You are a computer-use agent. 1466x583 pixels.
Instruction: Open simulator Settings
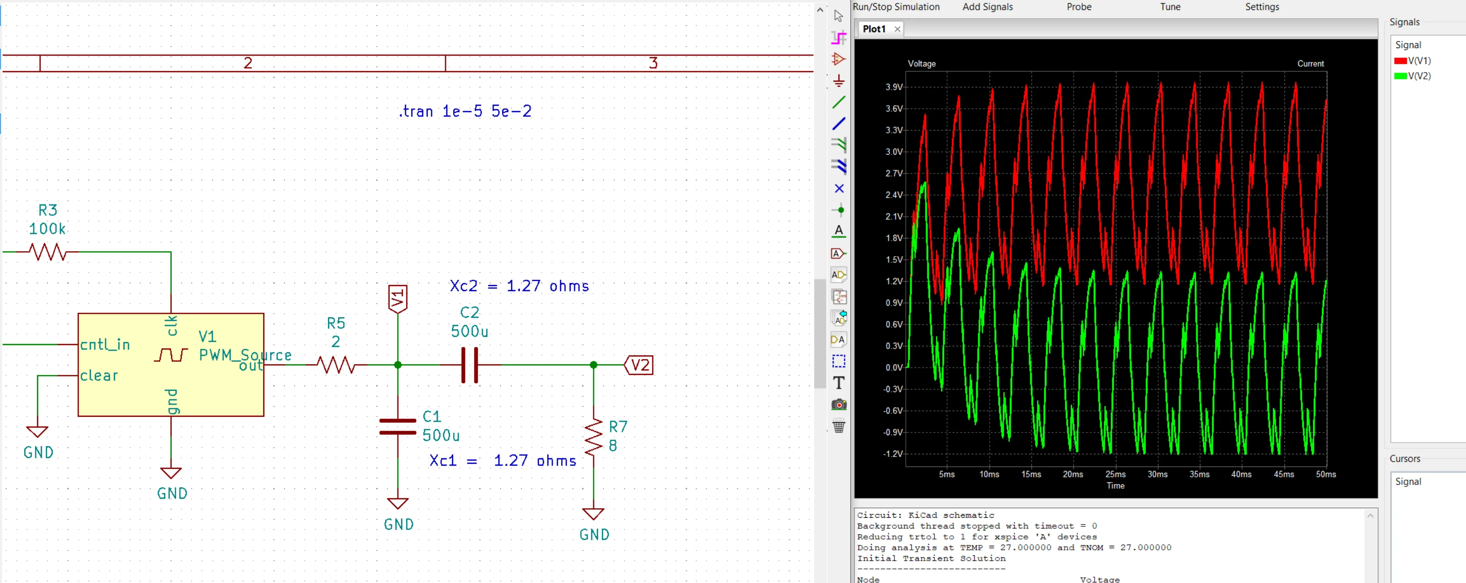[1262, 7]
